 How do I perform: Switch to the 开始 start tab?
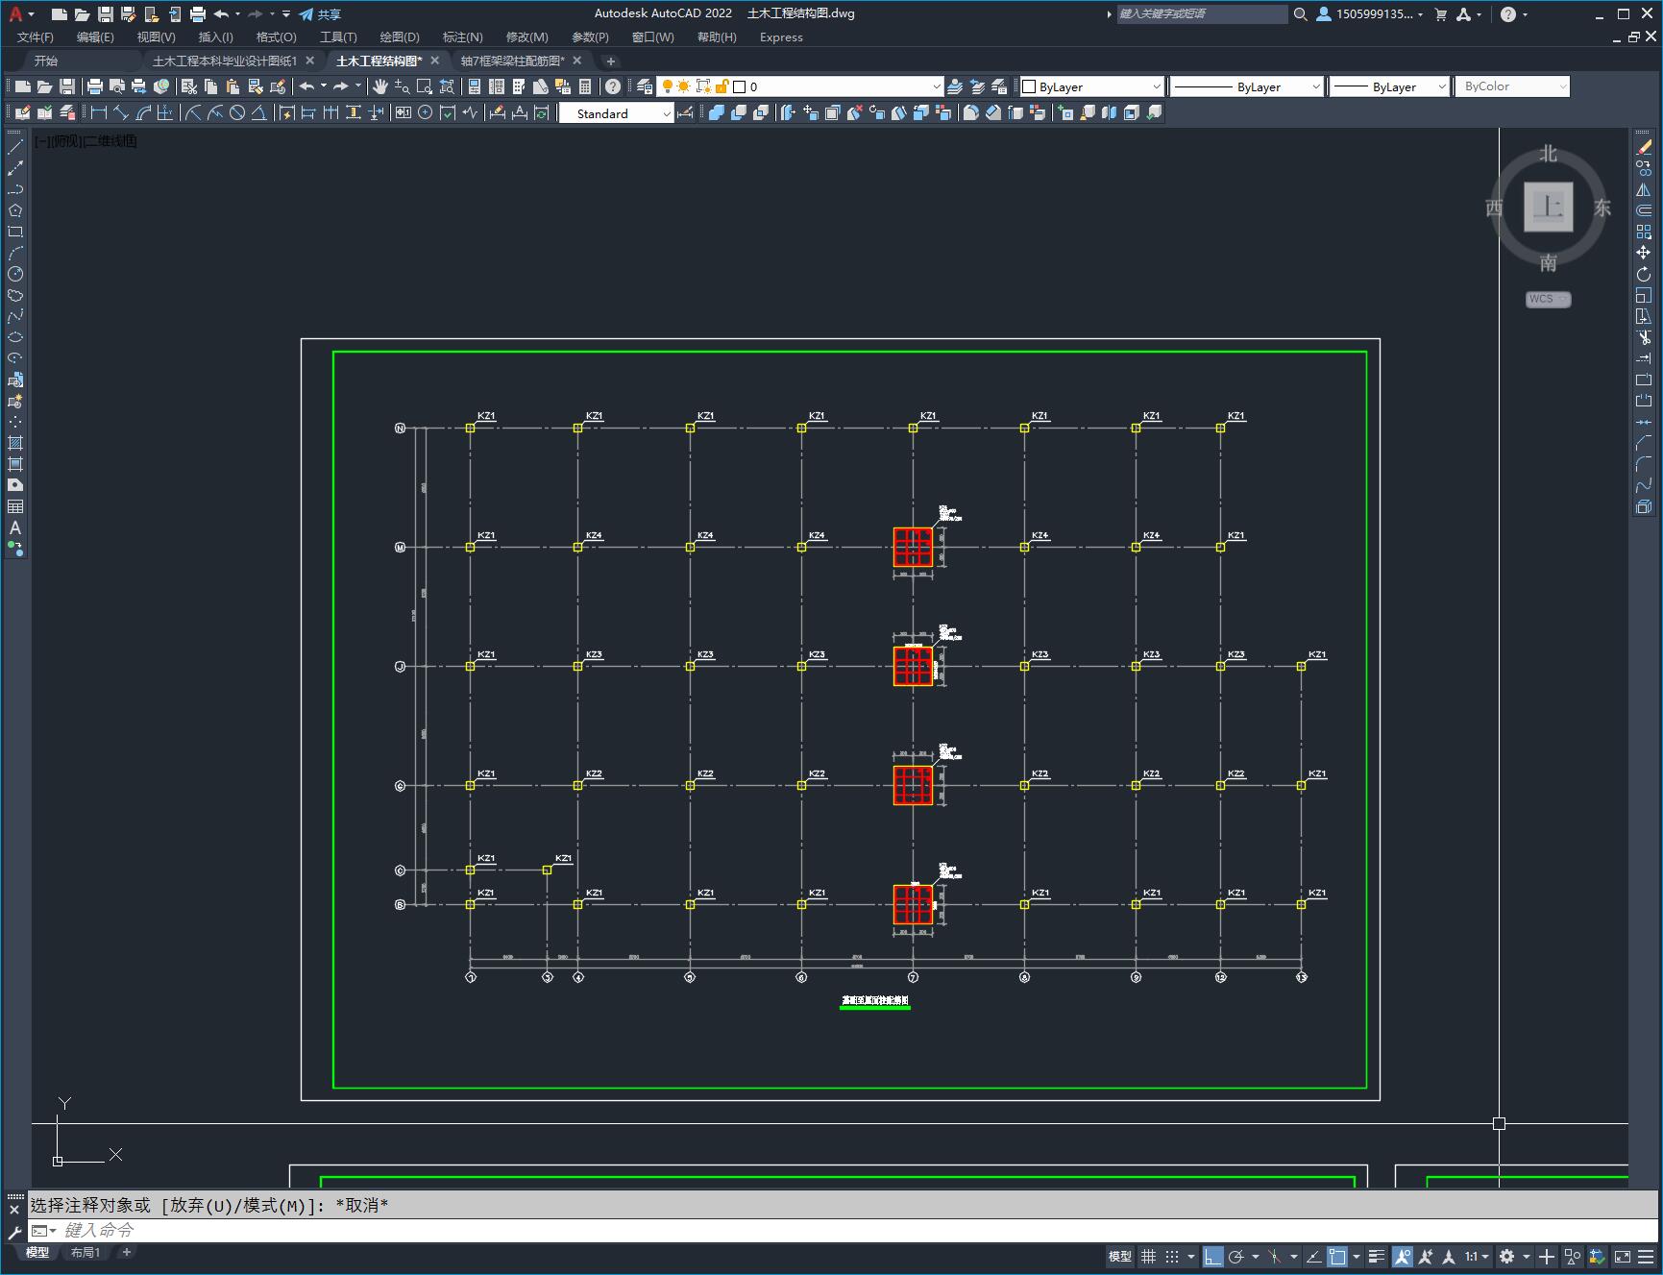tap(46, 61)
